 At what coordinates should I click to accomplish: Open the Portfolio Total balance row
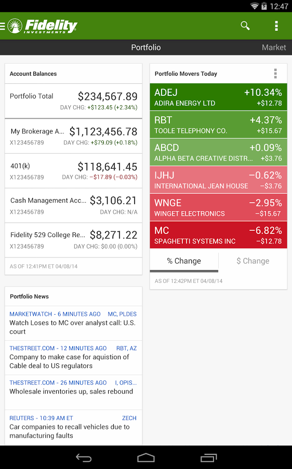pyautogui.click(x=73, y=101)
